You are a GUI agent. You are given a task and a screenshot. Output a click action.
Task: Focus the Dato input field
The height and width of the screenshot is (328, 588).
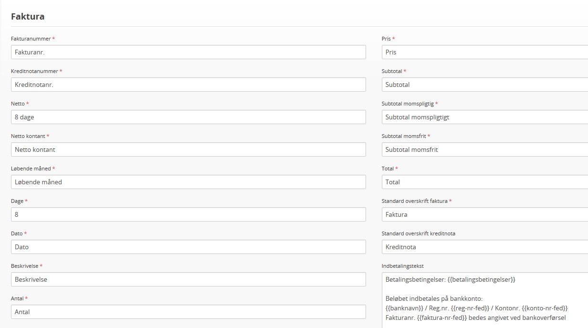pos(189,247)
